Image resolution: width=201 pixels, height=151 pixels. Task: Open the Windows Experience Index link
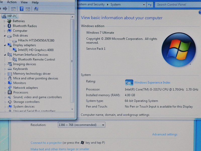pos(152,83)
